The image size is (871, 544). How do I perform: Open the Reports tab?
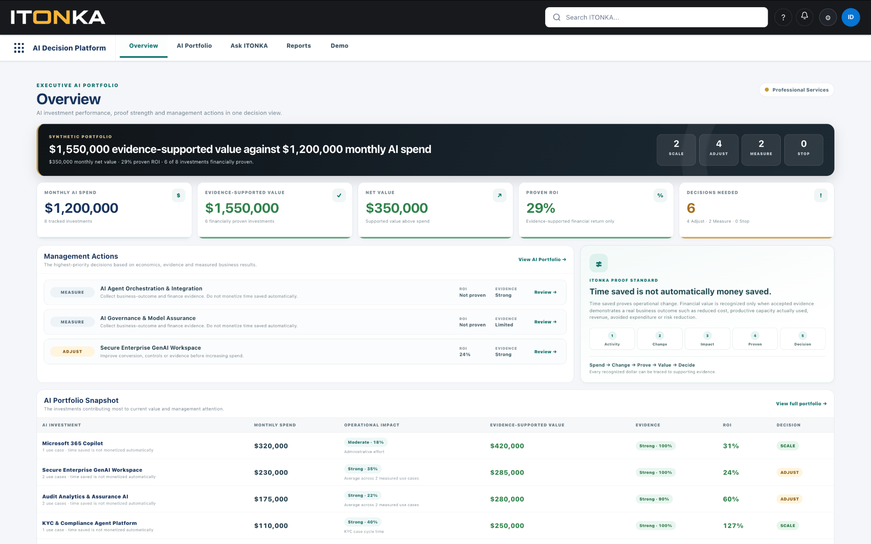pos(299,46)
